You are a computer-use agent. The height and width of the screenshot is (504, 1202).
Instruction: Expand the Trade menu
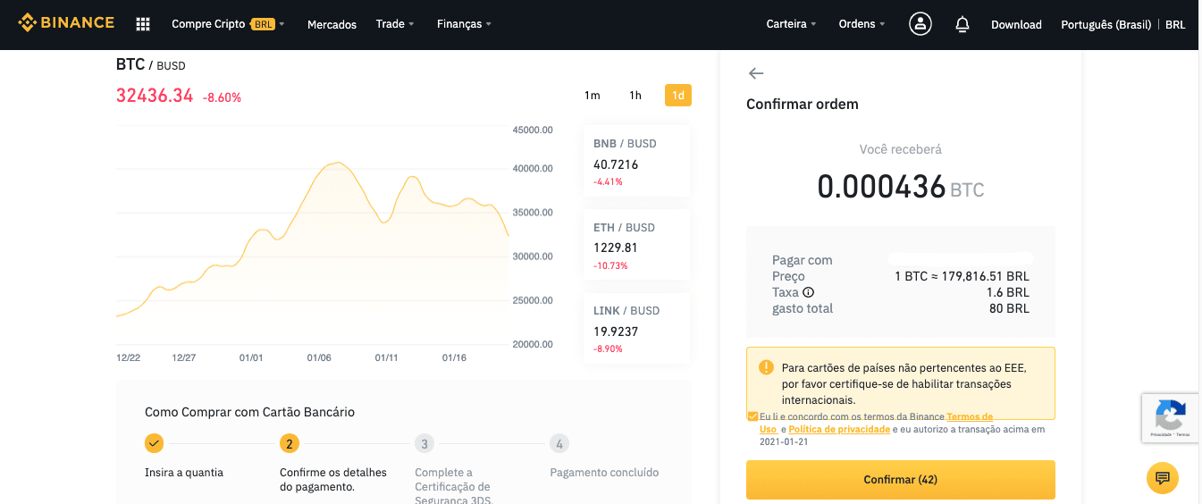tap(395, 24)
